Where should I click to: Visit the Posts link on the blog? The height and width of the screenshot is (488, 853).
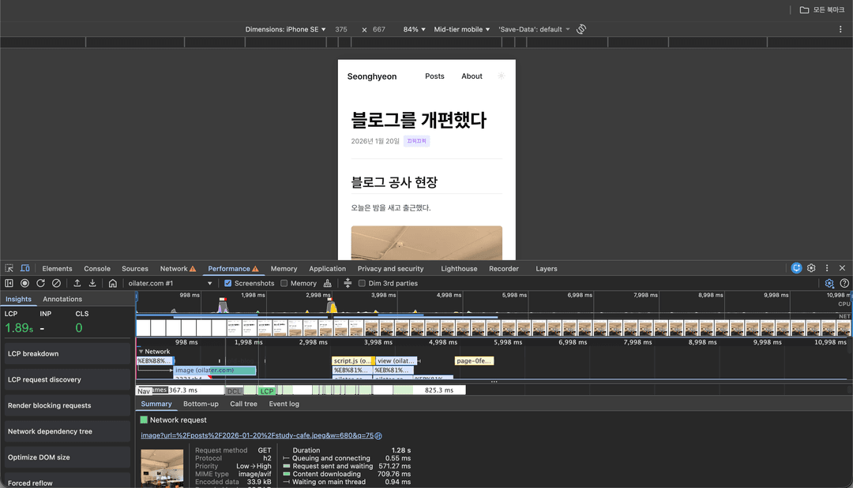click(x=434, y=76)
